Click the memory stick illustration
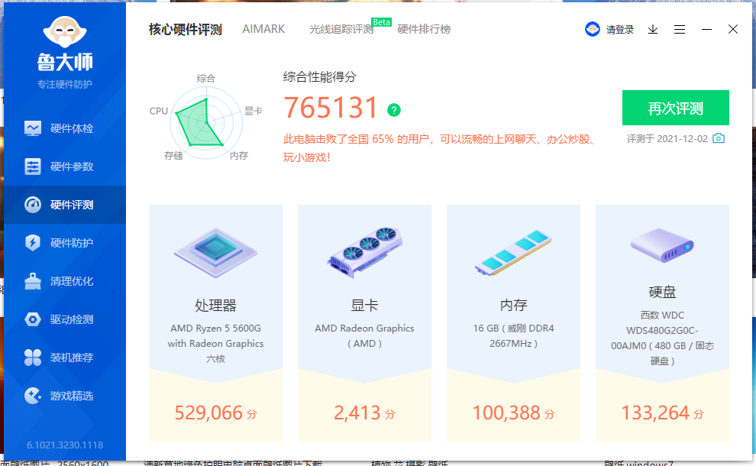This screenshot has width=756, height=466. (x=513, y=253)
